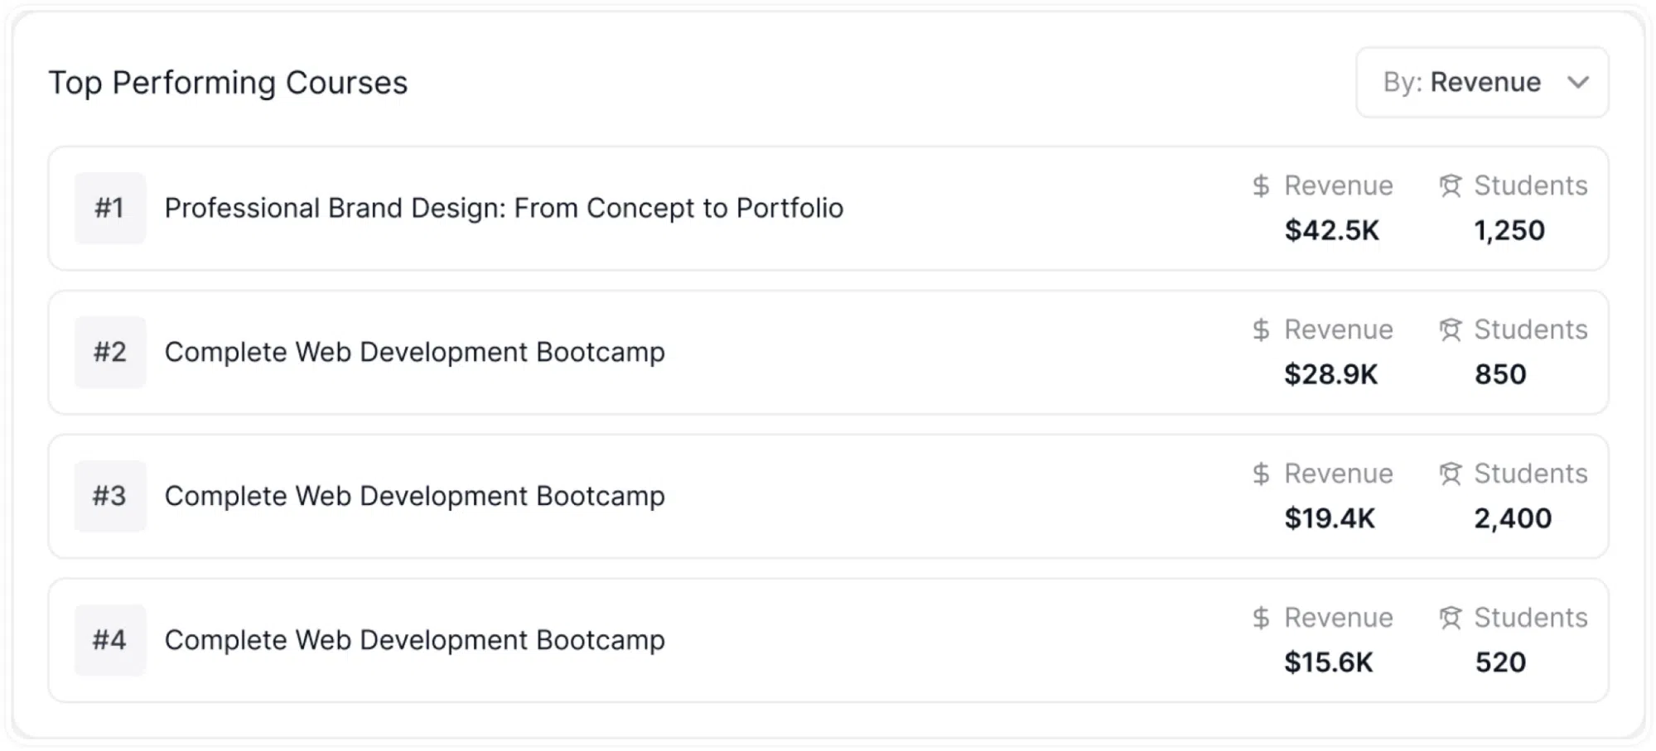Viewport: 1656px width, 751px height.
Task: Click the chevron arrow in Revenue dropdown
Action: (x=1578, y=82)
